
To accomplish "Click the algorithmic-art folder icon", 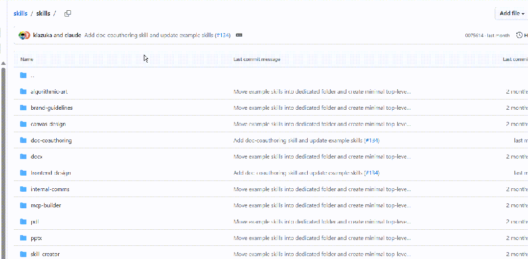I will [23, 92].
